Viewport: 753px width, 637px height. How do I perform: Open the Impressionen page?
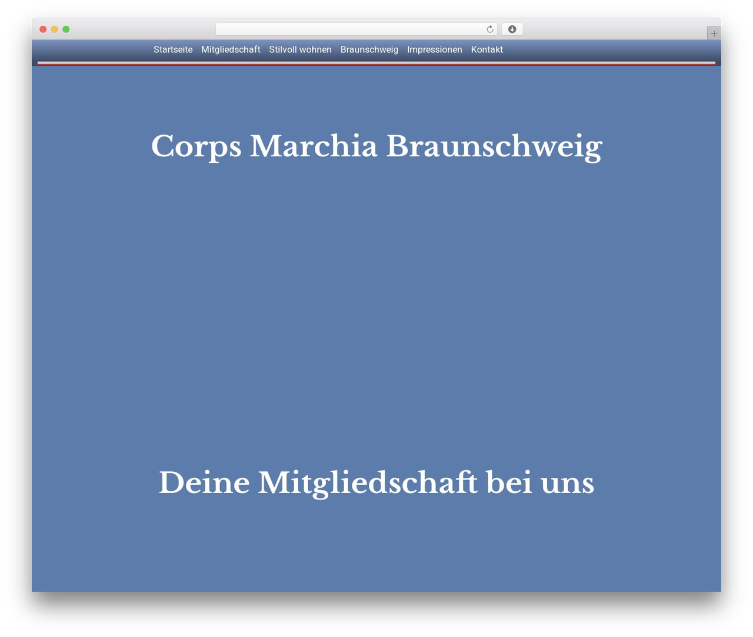pyautogui.click(x=435, y=50)
